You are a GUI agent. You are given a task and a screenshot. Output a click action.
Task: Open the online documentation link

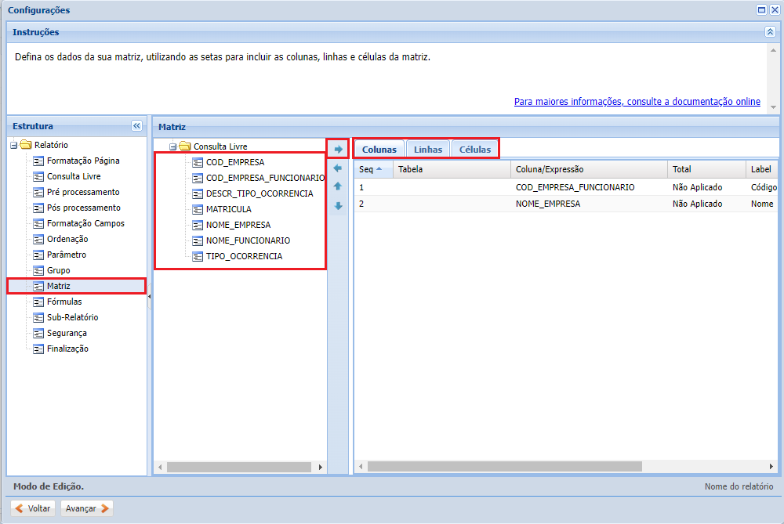click(637, 102)
